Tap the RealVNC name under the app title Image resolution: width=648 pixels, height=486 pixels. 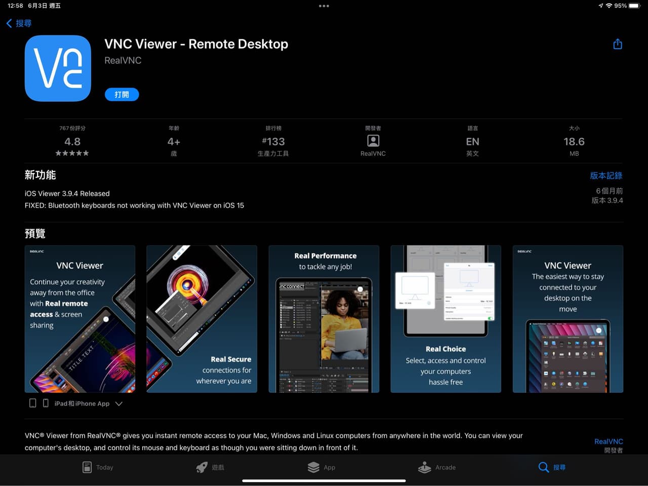pyautogui.click(x=123, y=60)
